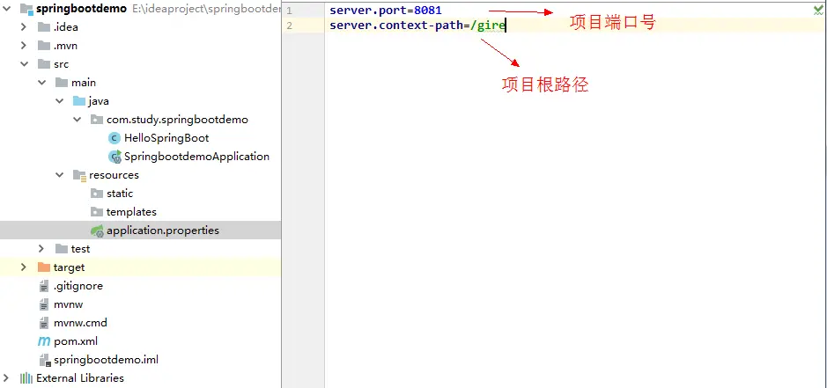Click the server.context-path key
Screen dimensions: 827x388
pos(396,26)
